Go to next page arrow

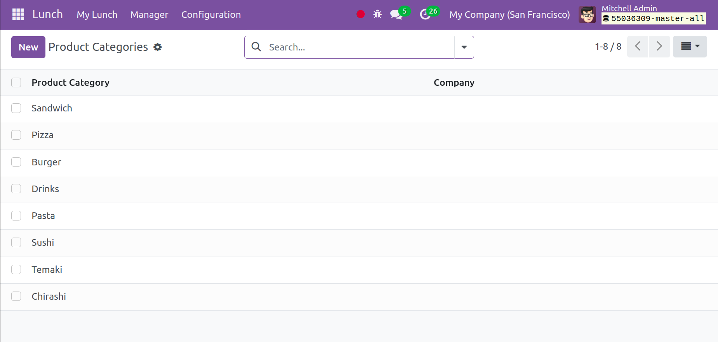pyautogui.click(x=659, y=47)
